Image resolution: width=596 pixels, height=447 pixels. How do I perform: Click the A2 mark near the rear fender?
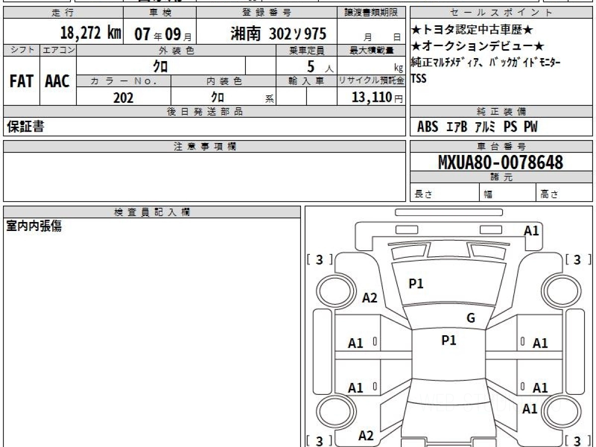click(366, 436)
